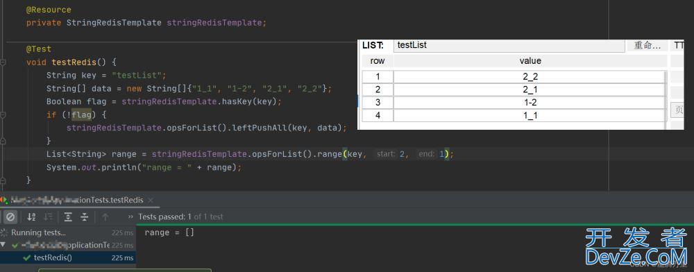Click row number 1 in the list table
This screenshot has width=694, height=272.
[x=378, y=77]
